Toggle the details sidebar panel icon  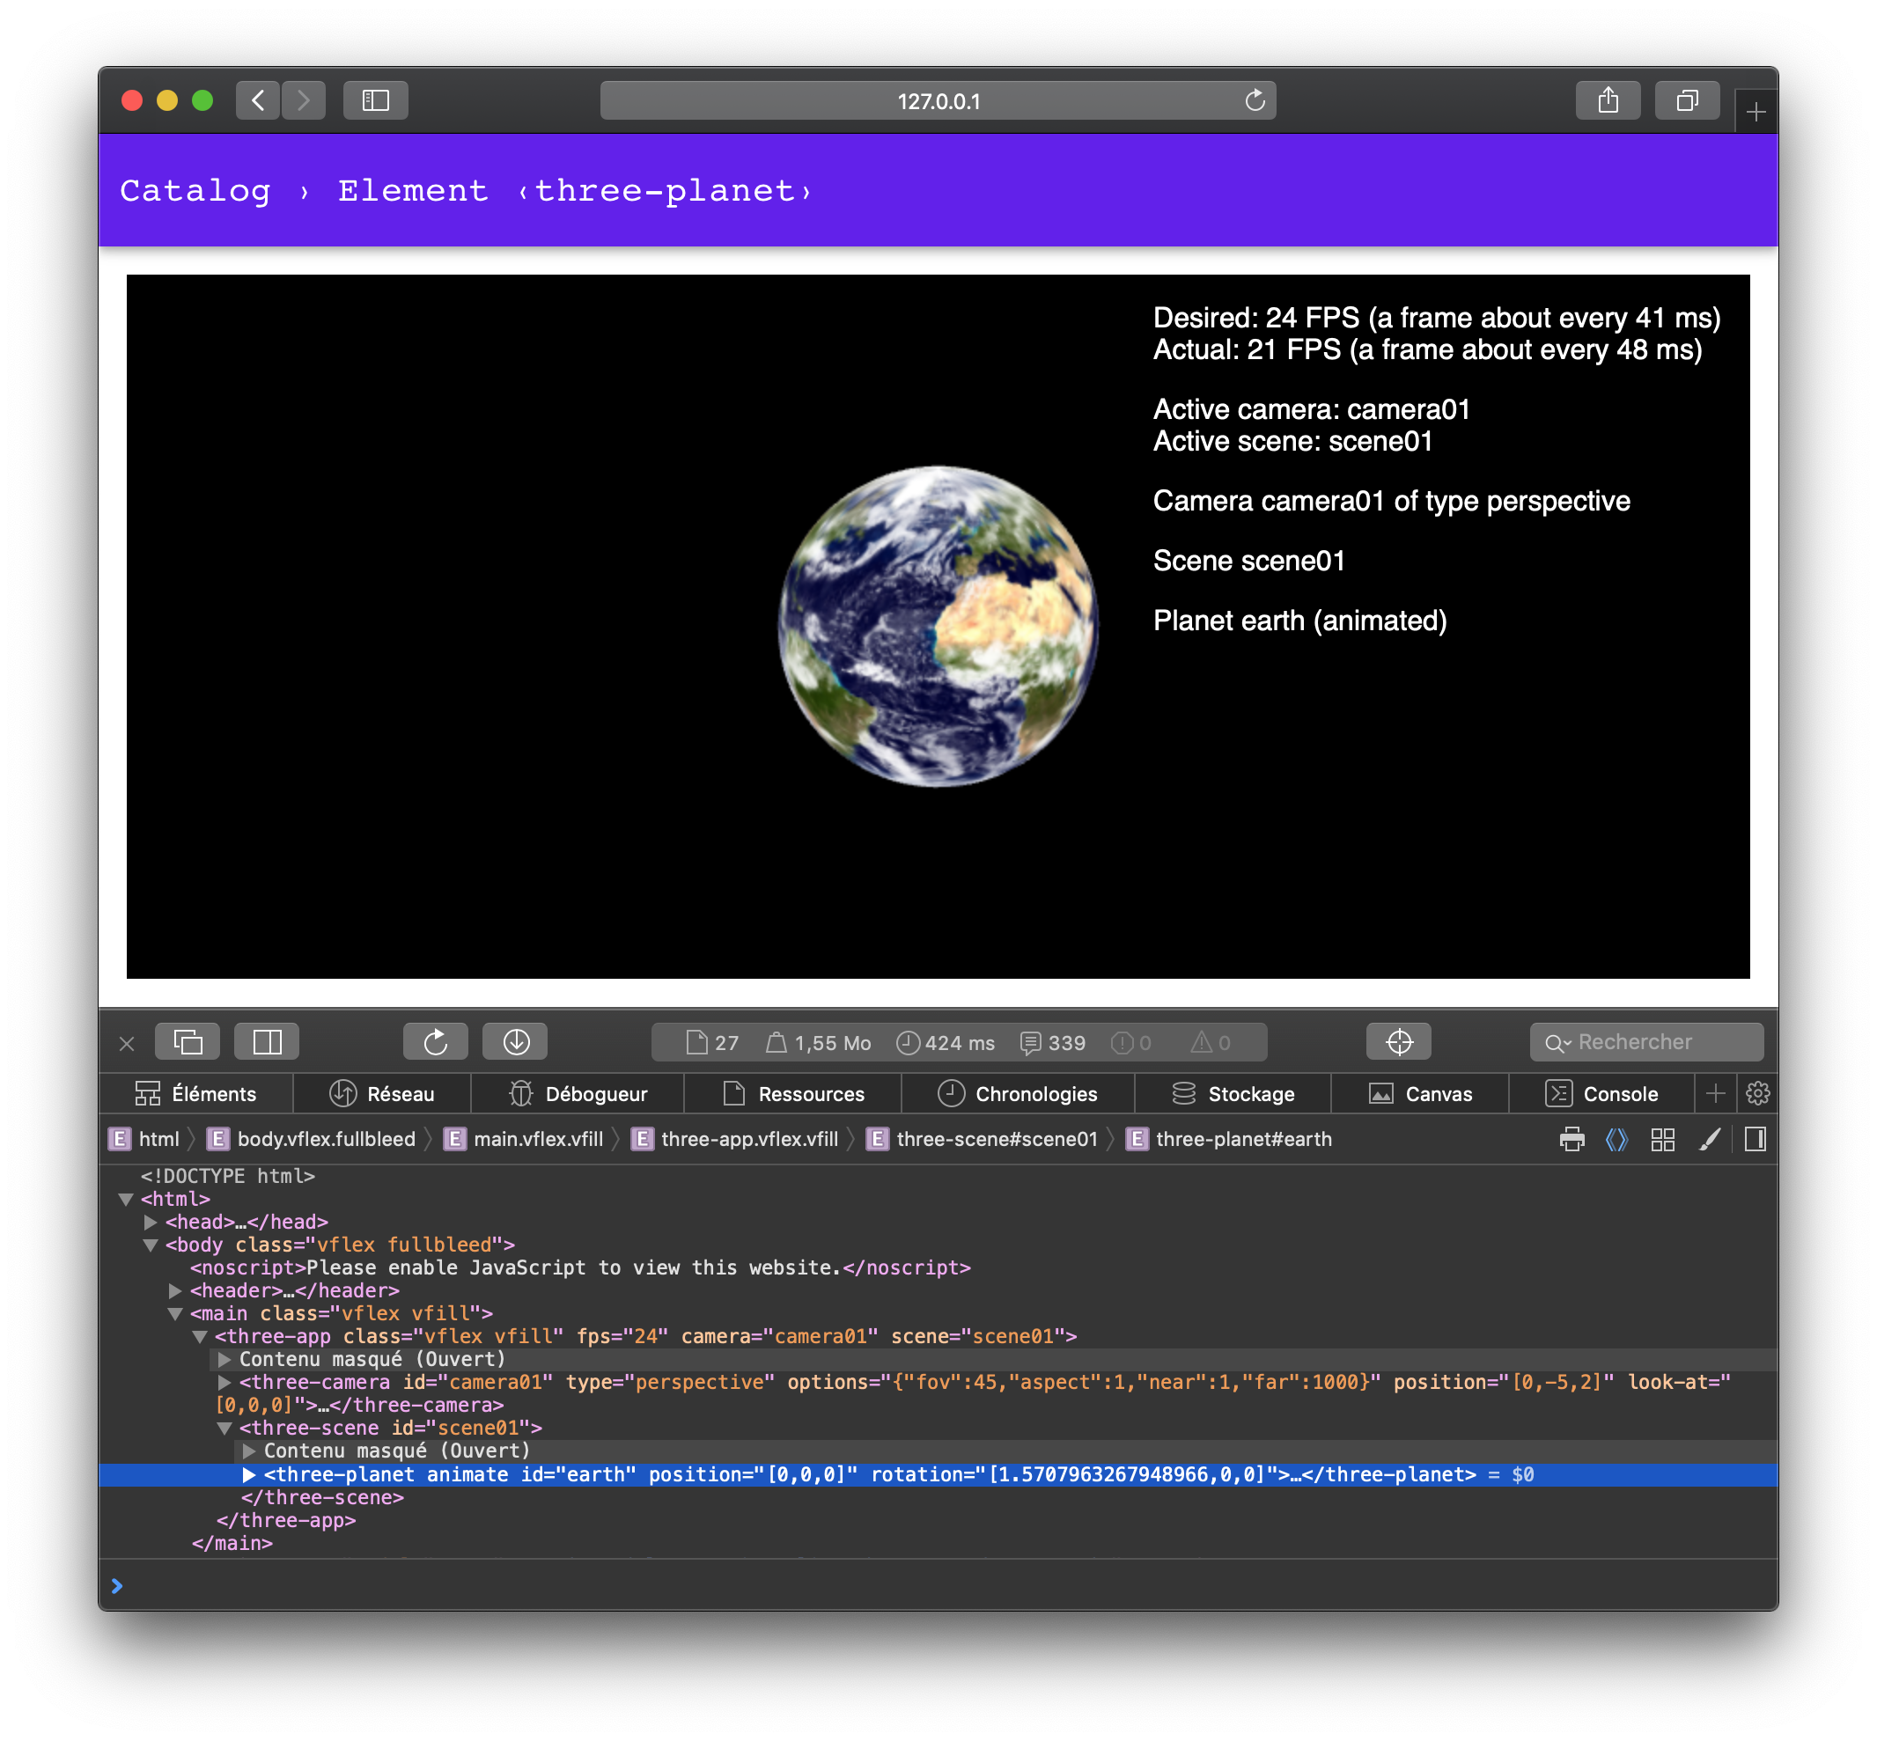click(x=1756, y=1140)
